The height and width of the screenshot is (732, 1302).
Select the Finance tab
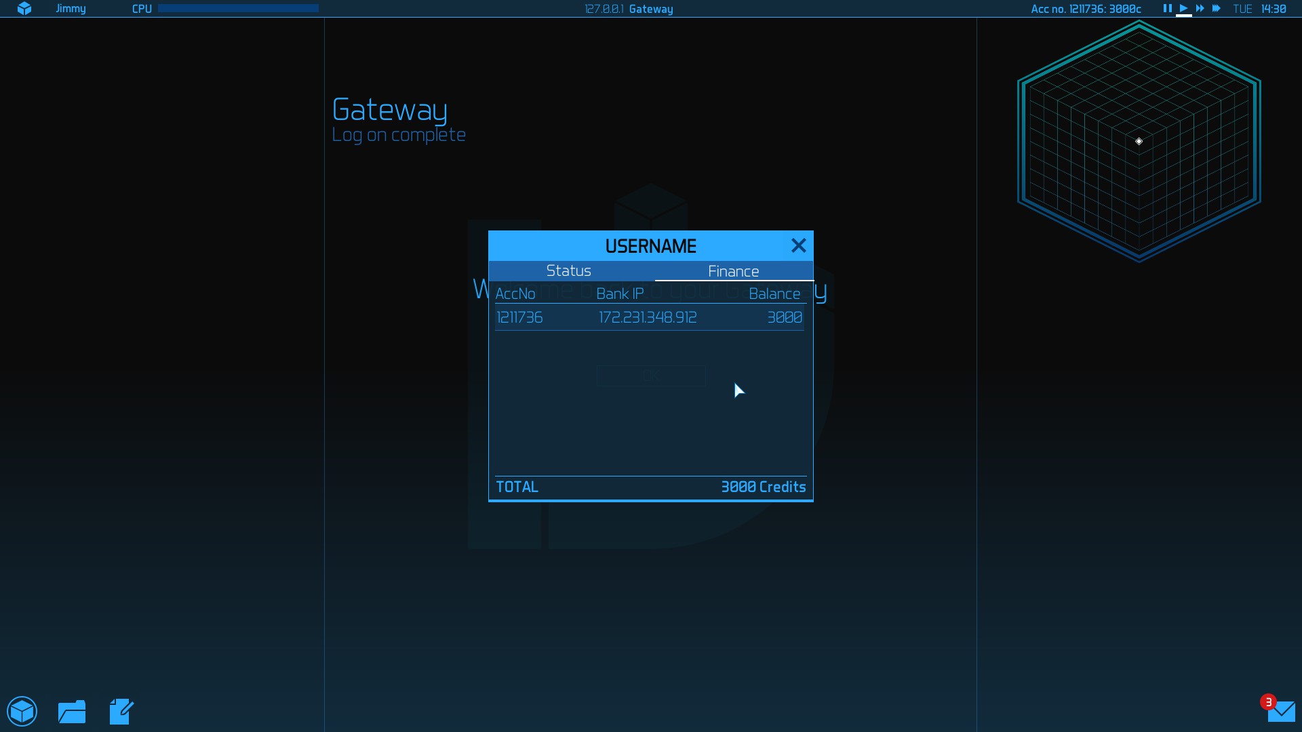(x=734, y=271)
